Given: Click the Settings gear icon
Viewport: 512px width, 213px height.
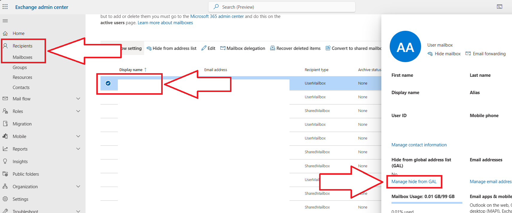Looking at the screenshot, I should tap(5, 199).
